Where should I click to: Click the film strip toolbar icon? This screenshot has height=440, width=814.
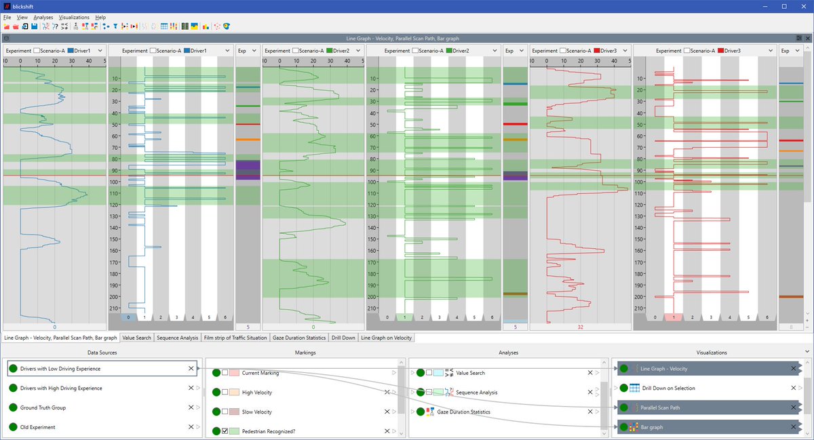coord(185,26)
